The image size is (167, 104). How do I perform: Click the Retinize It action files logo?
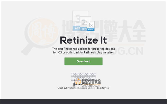point(83,21)
